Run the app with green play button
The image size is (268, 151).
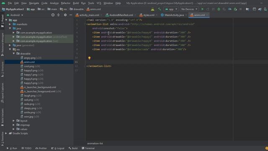coord(202,9)
